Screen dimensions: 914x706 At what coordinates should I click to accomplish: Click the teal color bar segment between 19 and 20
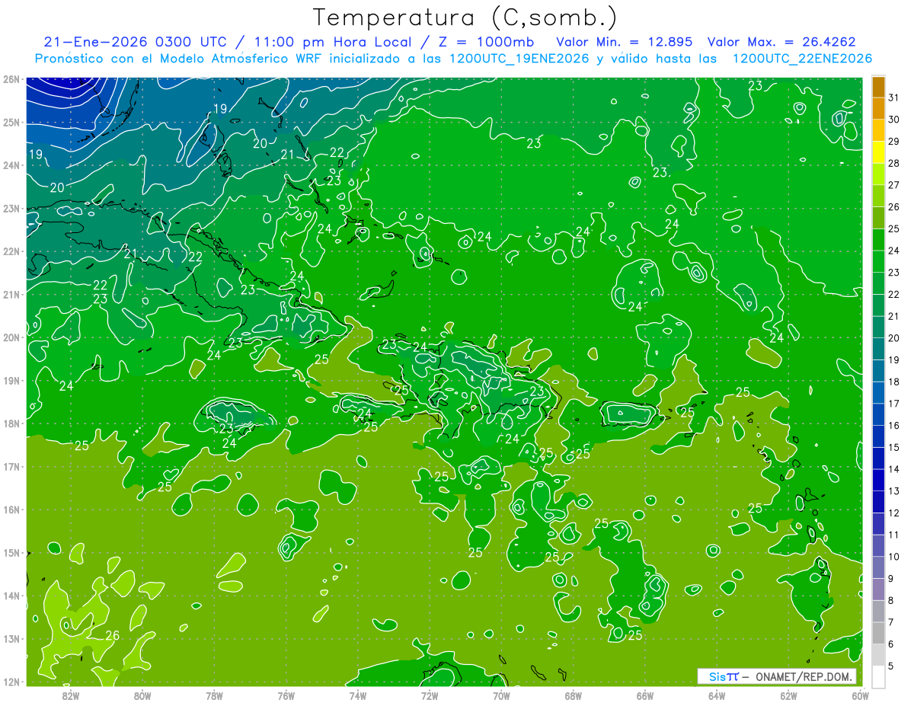pos(878,349)
